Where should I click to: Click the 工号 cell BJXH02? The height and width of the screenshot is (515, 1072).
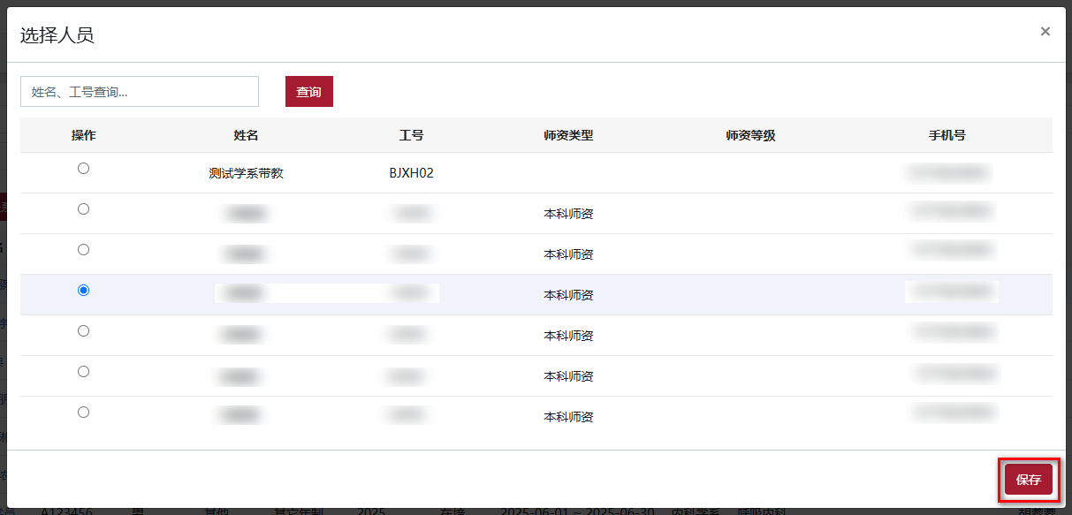click(412, 173)
